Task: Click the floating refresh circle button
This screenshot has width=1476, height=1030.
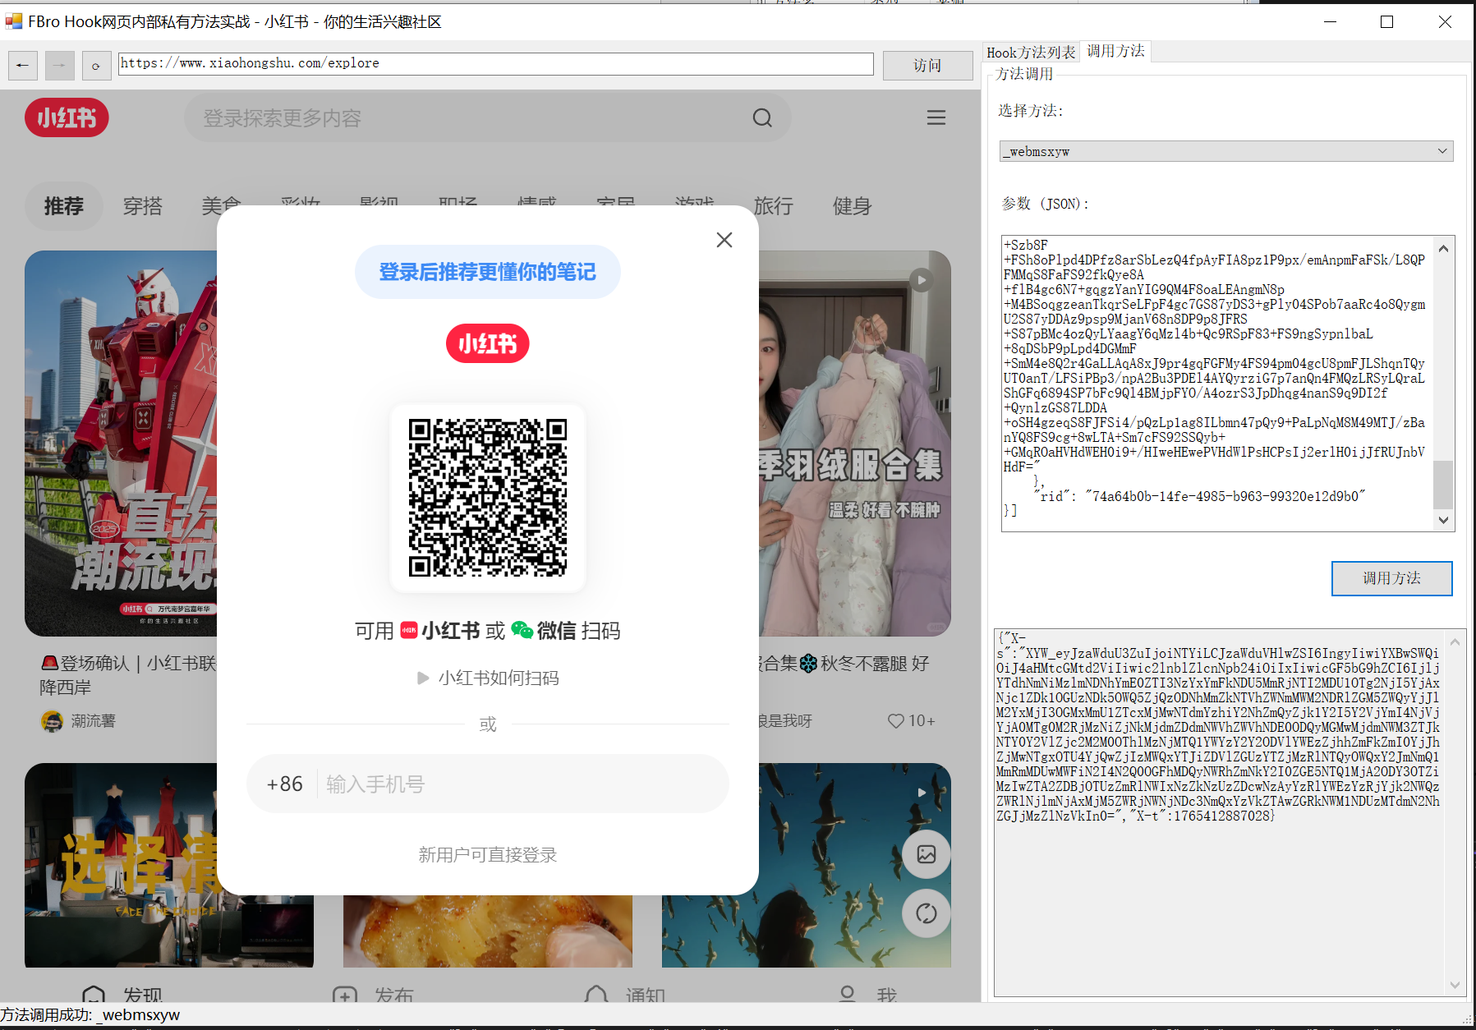Action: point(927,913)
